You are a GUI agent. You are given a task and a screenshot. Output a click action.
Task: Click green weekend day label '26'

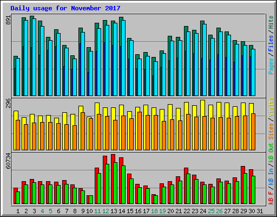(x=219, y=211)
